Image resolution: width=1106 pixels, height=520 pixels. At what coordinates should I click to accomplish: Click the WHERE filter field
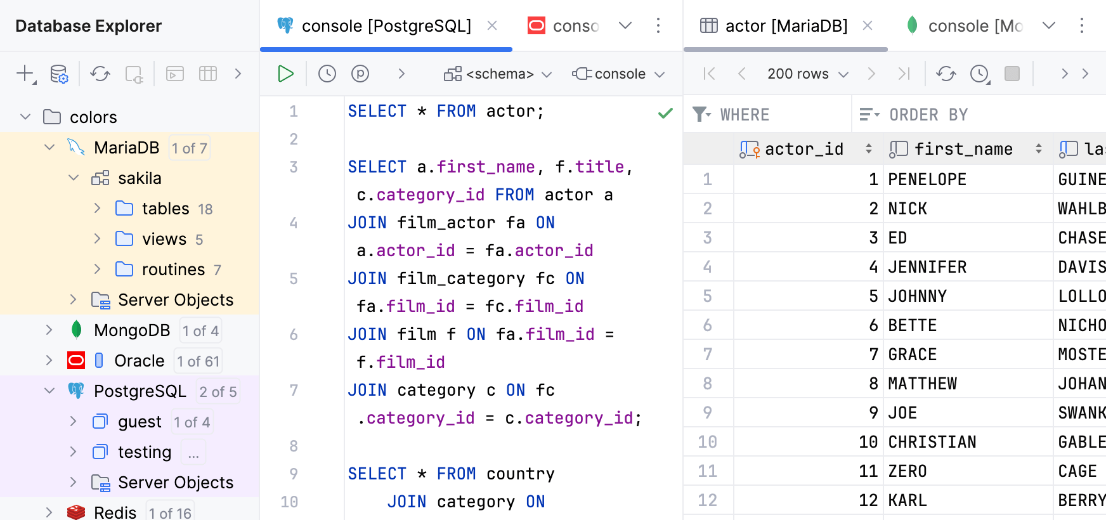pyautogui.click(x=780, y=115)
